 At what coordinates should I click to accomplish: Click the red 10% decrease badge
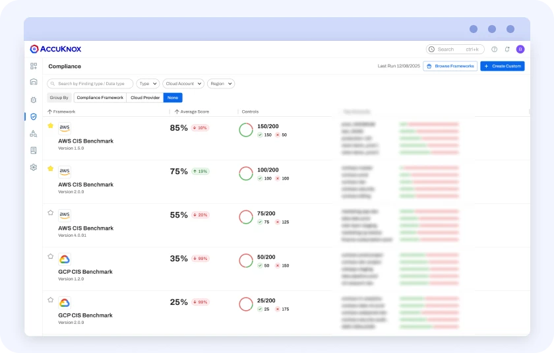point(200,128)
